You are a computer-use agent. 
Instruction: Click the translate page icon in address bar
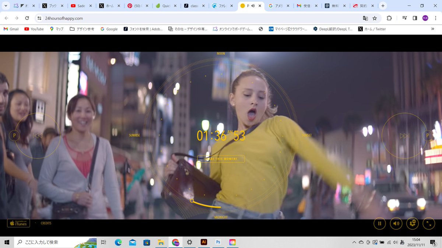pyautogui.click(x=365, y=18)
